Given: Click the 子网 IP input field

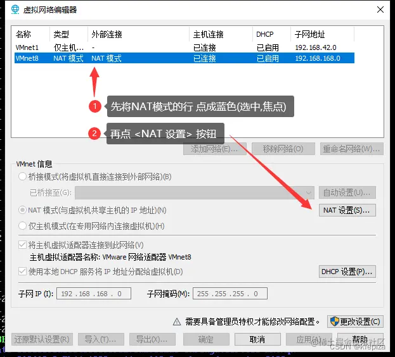Looking at the screenshot, I should 94,294.
